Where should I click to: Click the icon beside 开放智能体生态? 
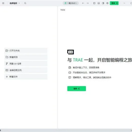[70, 73]
